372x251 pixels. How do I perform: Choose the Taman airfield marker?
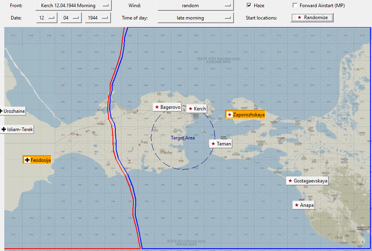click(221, 144)
